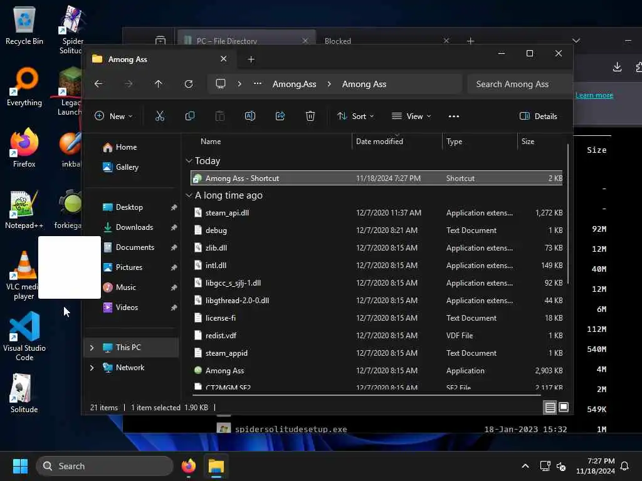Screen dimensions: 642x481
Task: Click Firefox icon in taskbar
Action: click(x=189, y=466)
